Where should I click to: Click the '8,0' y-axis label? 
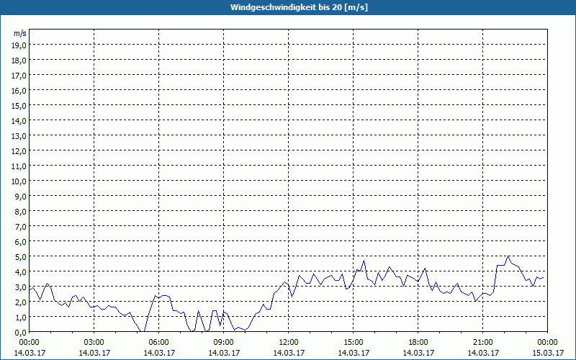point(22,212)
